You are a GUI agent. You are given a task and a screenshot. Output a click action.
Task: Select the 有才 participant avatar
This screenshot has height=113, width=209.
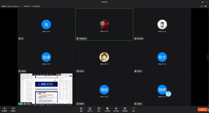(162, 57)
